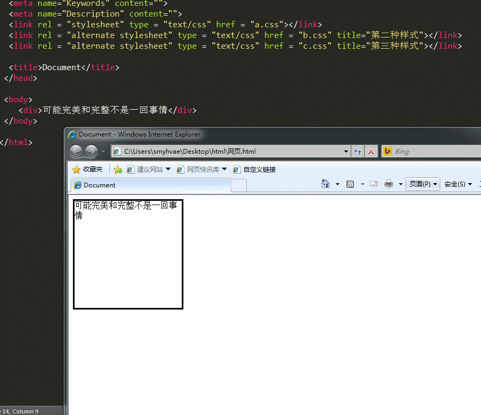The height and width of the screenshot is (415, 481).
Task: Click the RSS feeds icon
Action: 350,183
